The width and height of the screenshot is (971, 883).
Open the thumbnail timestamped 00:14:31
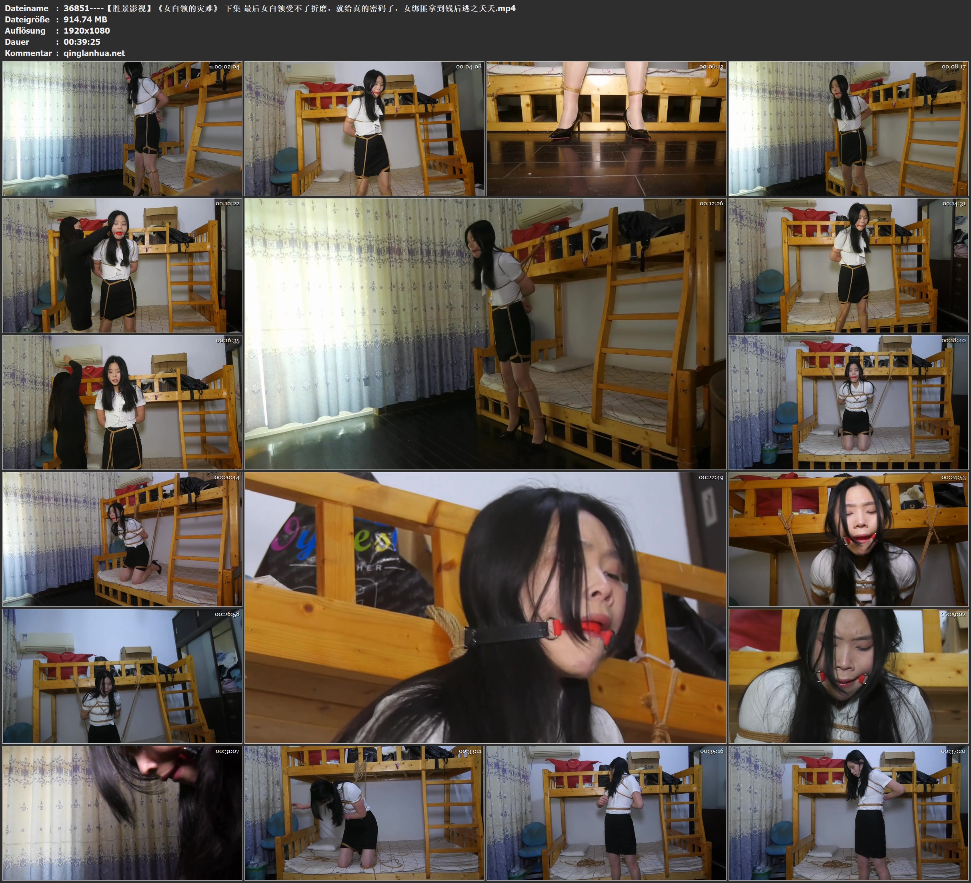point(848,265)
